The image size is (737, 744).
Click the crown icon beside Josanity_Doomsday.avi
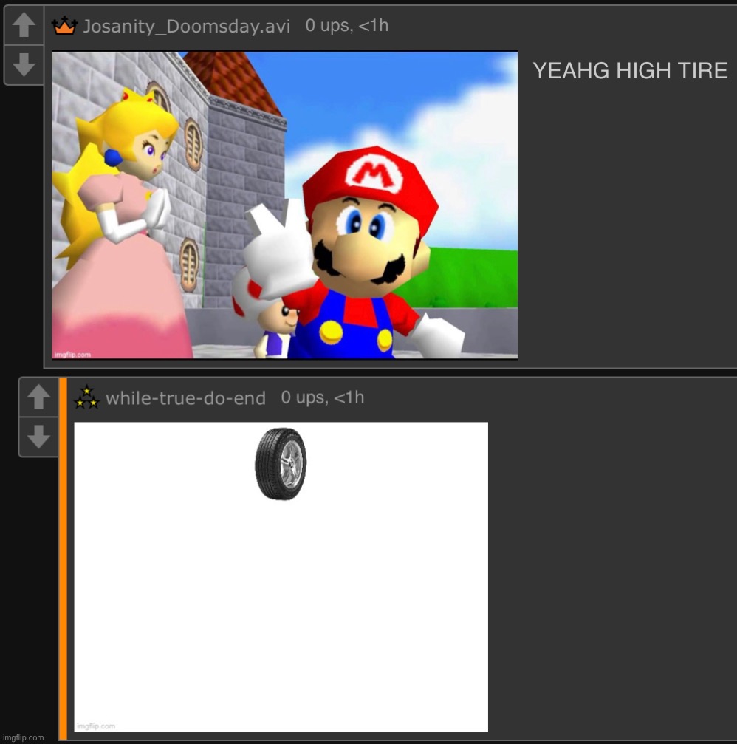(x=64, y=26)
